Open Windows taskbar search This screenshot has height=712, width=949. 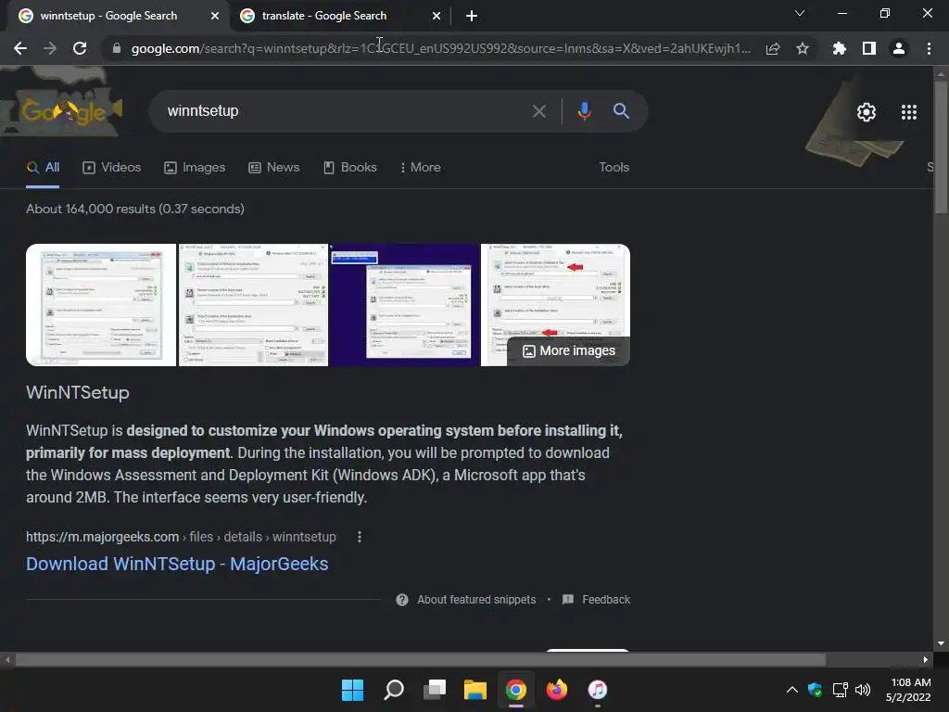[393, 690]
